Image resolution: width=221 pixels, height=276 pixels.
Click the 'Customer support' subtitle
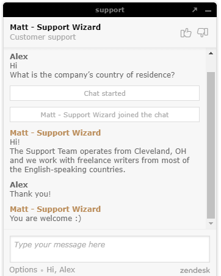(x=43, y=37)
